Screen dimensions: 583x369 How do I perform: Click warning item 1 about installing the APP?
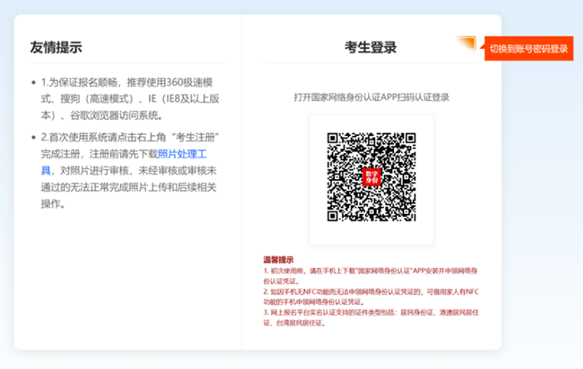[x=371, y=276]
